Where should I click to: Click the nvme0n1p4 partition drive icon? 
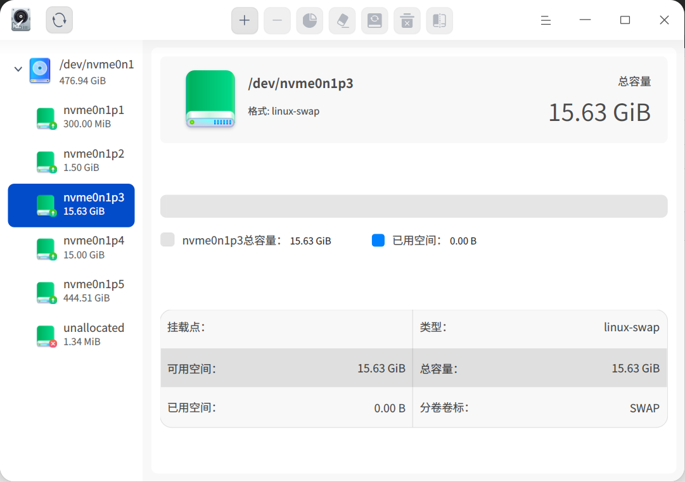[46, 250]
